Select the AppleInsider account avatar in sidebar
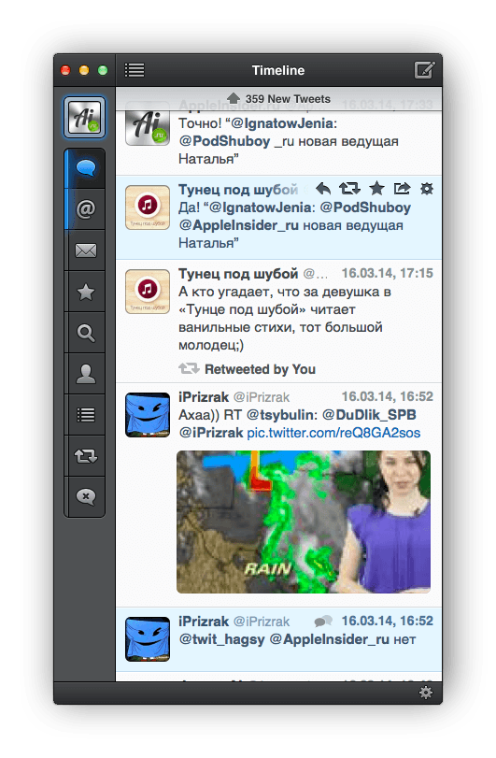 point(84,118)
